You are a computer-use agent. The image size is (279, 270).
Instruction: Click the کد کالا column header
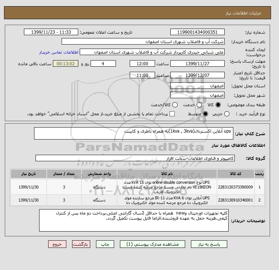pos(236,174)
